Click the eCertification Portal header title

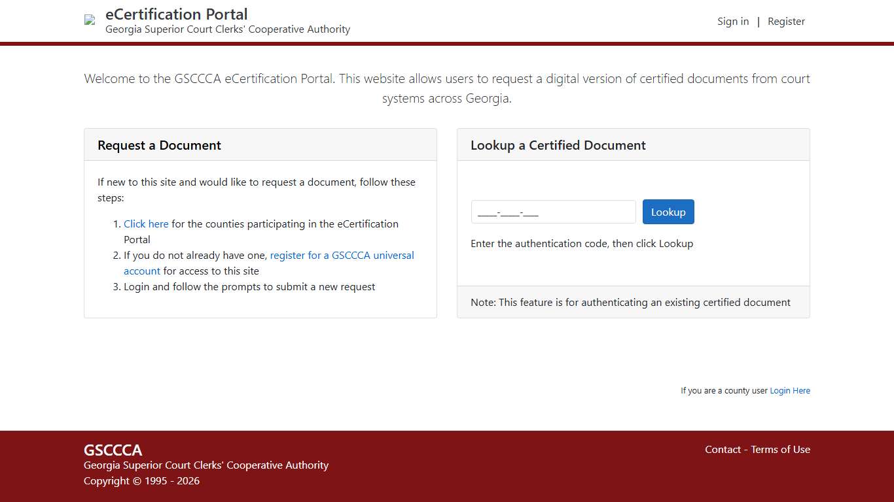177,14
